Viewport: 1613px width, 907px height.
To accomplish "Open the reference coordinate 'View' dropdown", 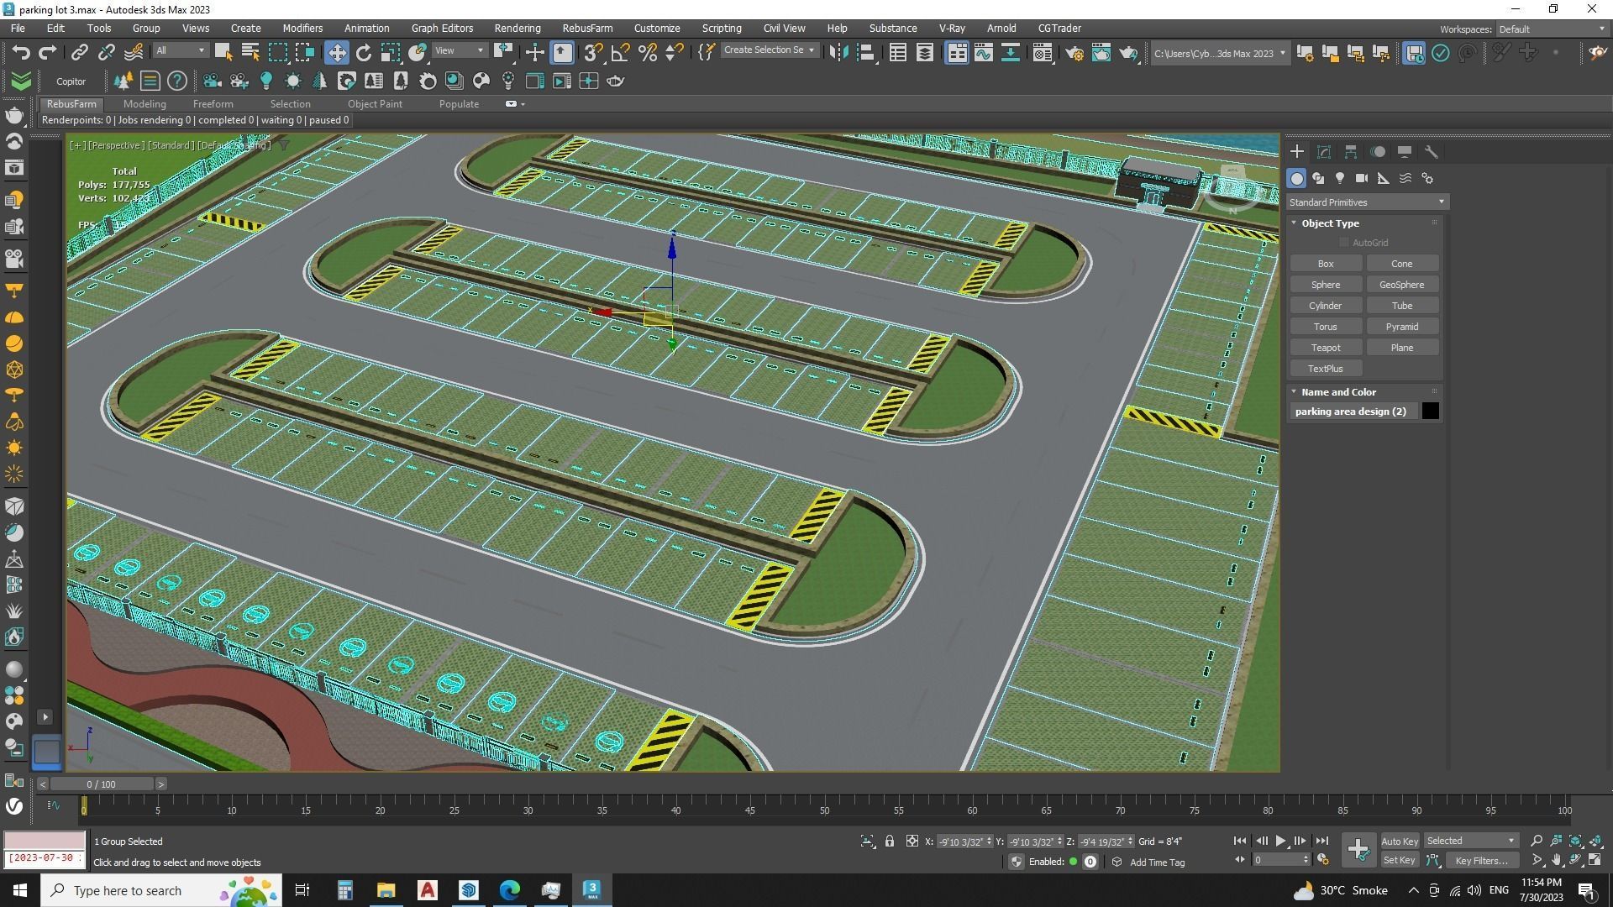I will point(459,50).
